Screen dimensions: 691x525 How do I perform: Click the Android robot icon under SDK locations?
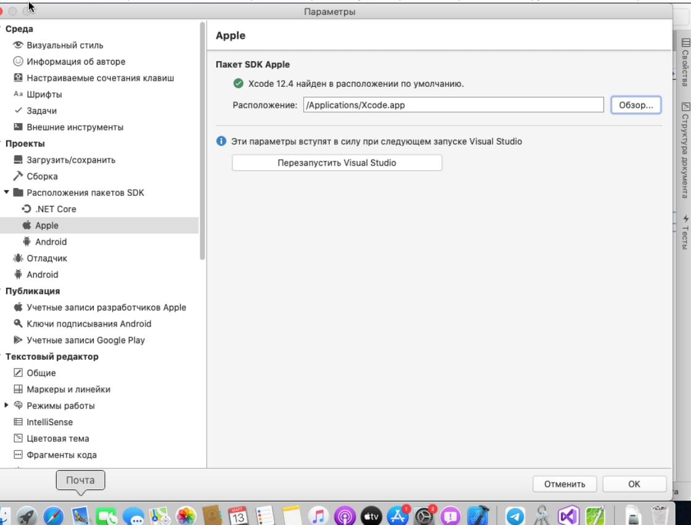(27, 242)
